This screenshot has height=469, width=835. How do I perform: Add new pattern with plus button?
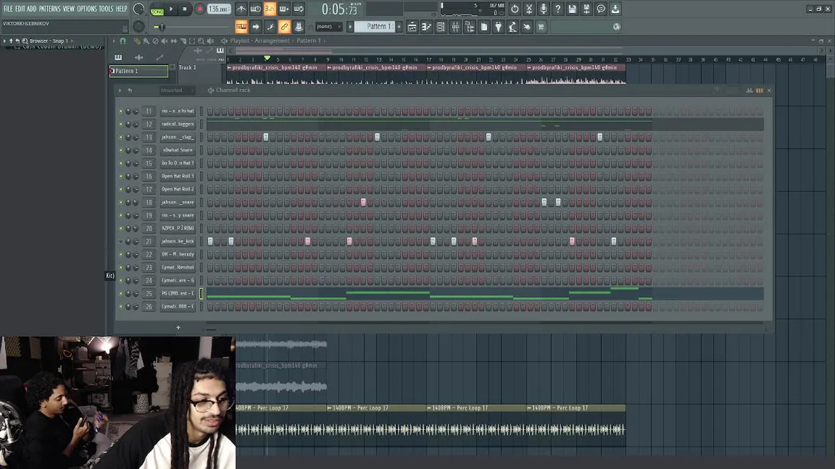[399, 27]
